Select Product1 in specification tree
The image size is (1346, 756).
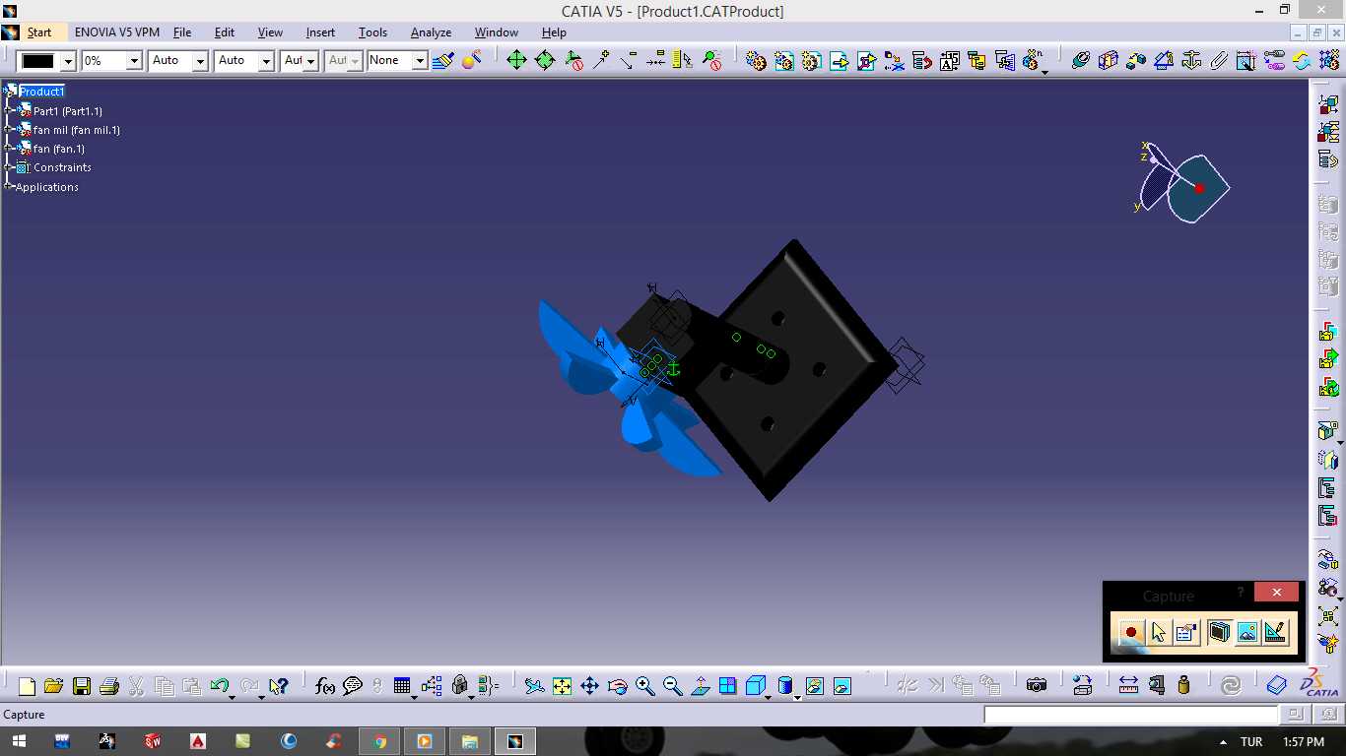(41, 92)
